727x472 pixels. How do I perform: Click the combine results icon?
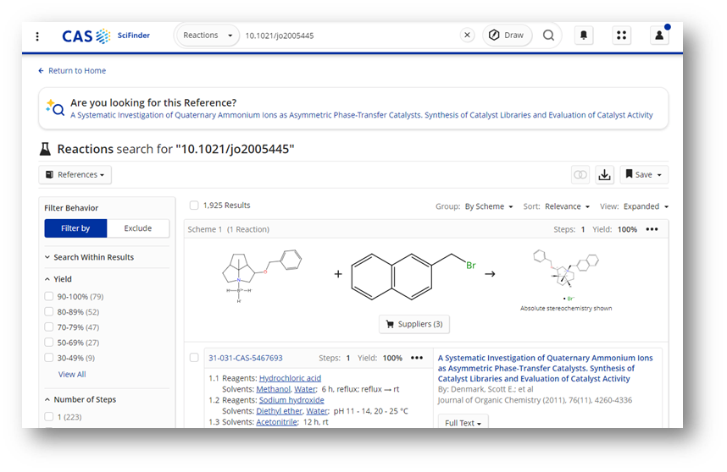pyautogui.click(x=580, y=174)
